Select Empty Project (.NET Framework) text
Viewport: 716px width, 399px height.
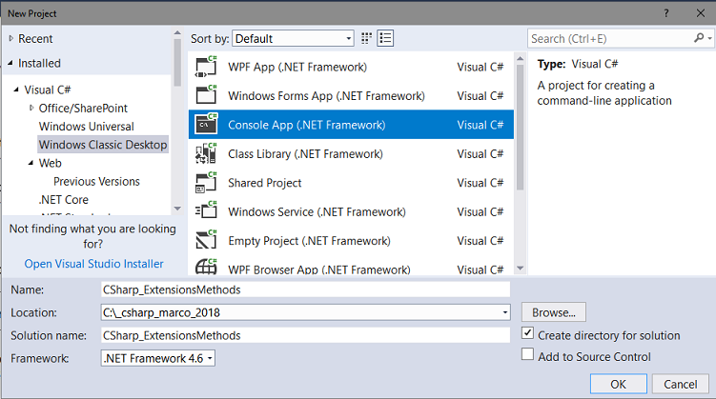(309, 240)
